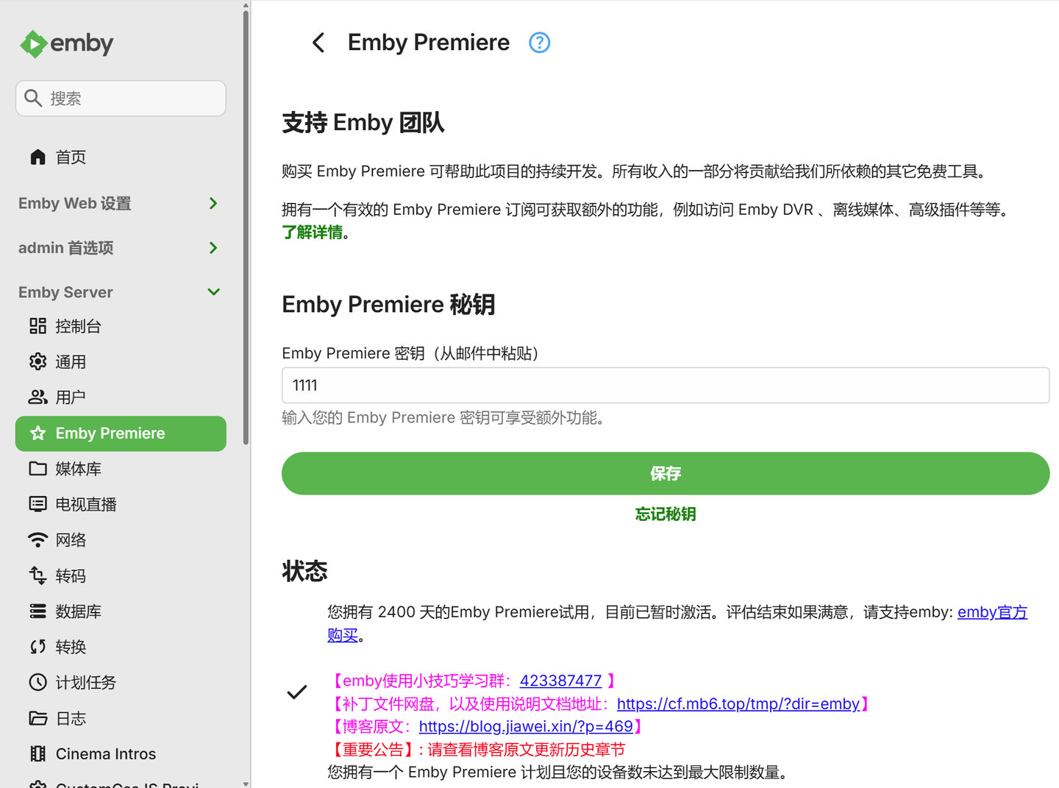View the 日志 logs section
Image resolution: width=1059 pixels, height=788 pixels.
click(x=70, y=717)
